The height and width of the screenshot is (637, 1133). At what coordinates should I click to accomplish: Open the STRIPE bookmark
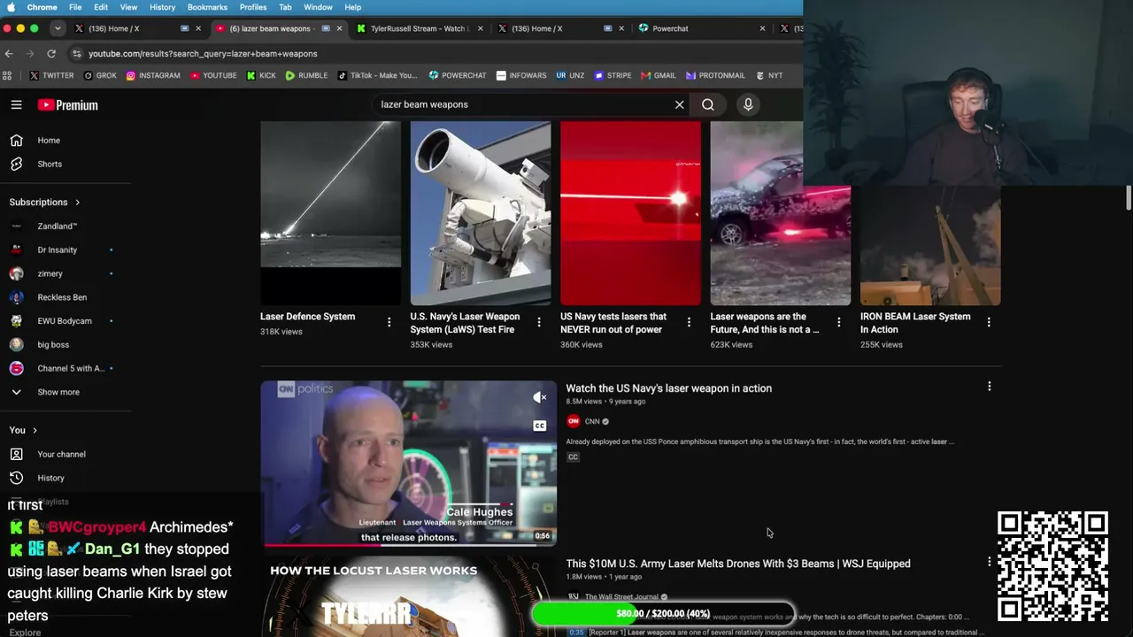[613, 75]
